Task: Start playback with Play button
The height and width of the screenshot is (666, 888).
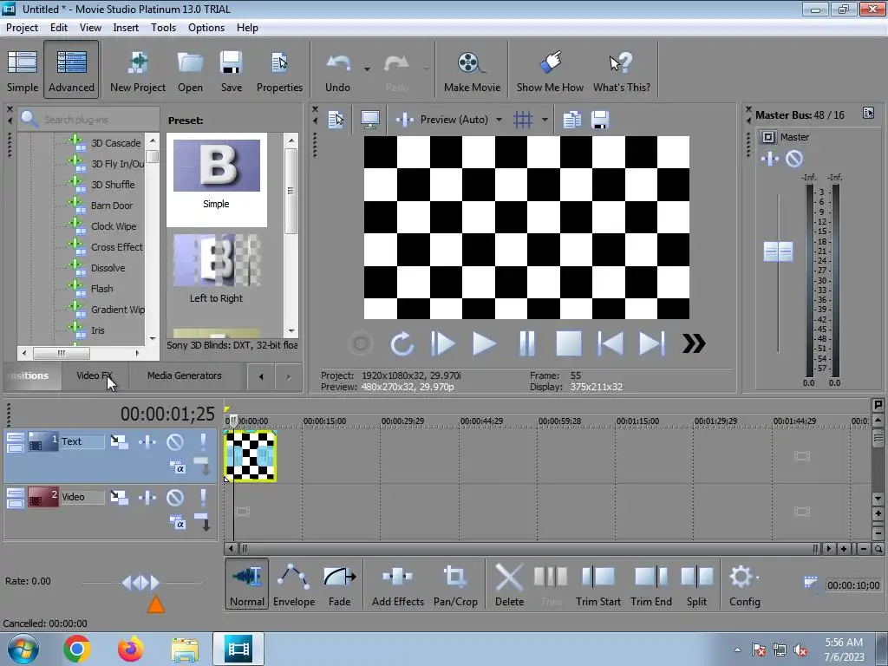Action: click(x=484, y=343)
